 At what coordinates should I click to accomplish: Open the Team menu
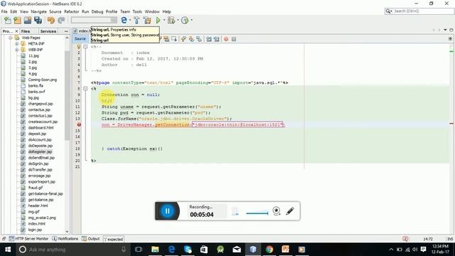tap(125, 11)
